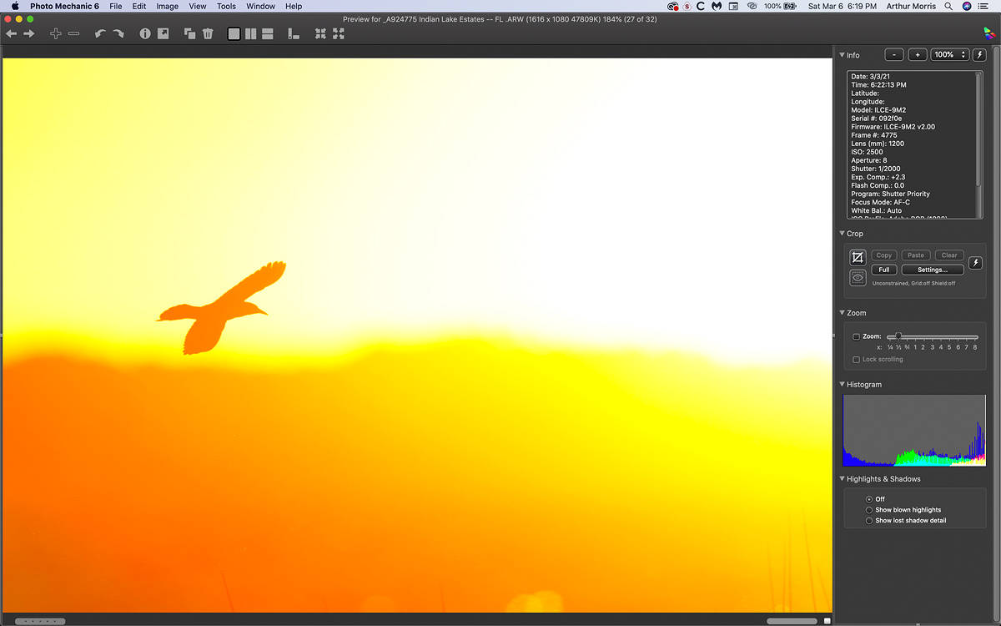Select the crop tool icon in Crop panel

click(857, 257)
